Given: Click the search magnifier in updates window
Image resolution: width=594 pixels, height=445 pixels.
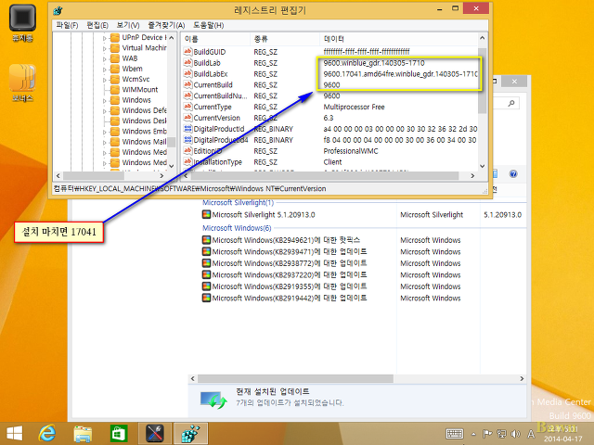Looking at the screenshot, I should [x=511, y=103].
